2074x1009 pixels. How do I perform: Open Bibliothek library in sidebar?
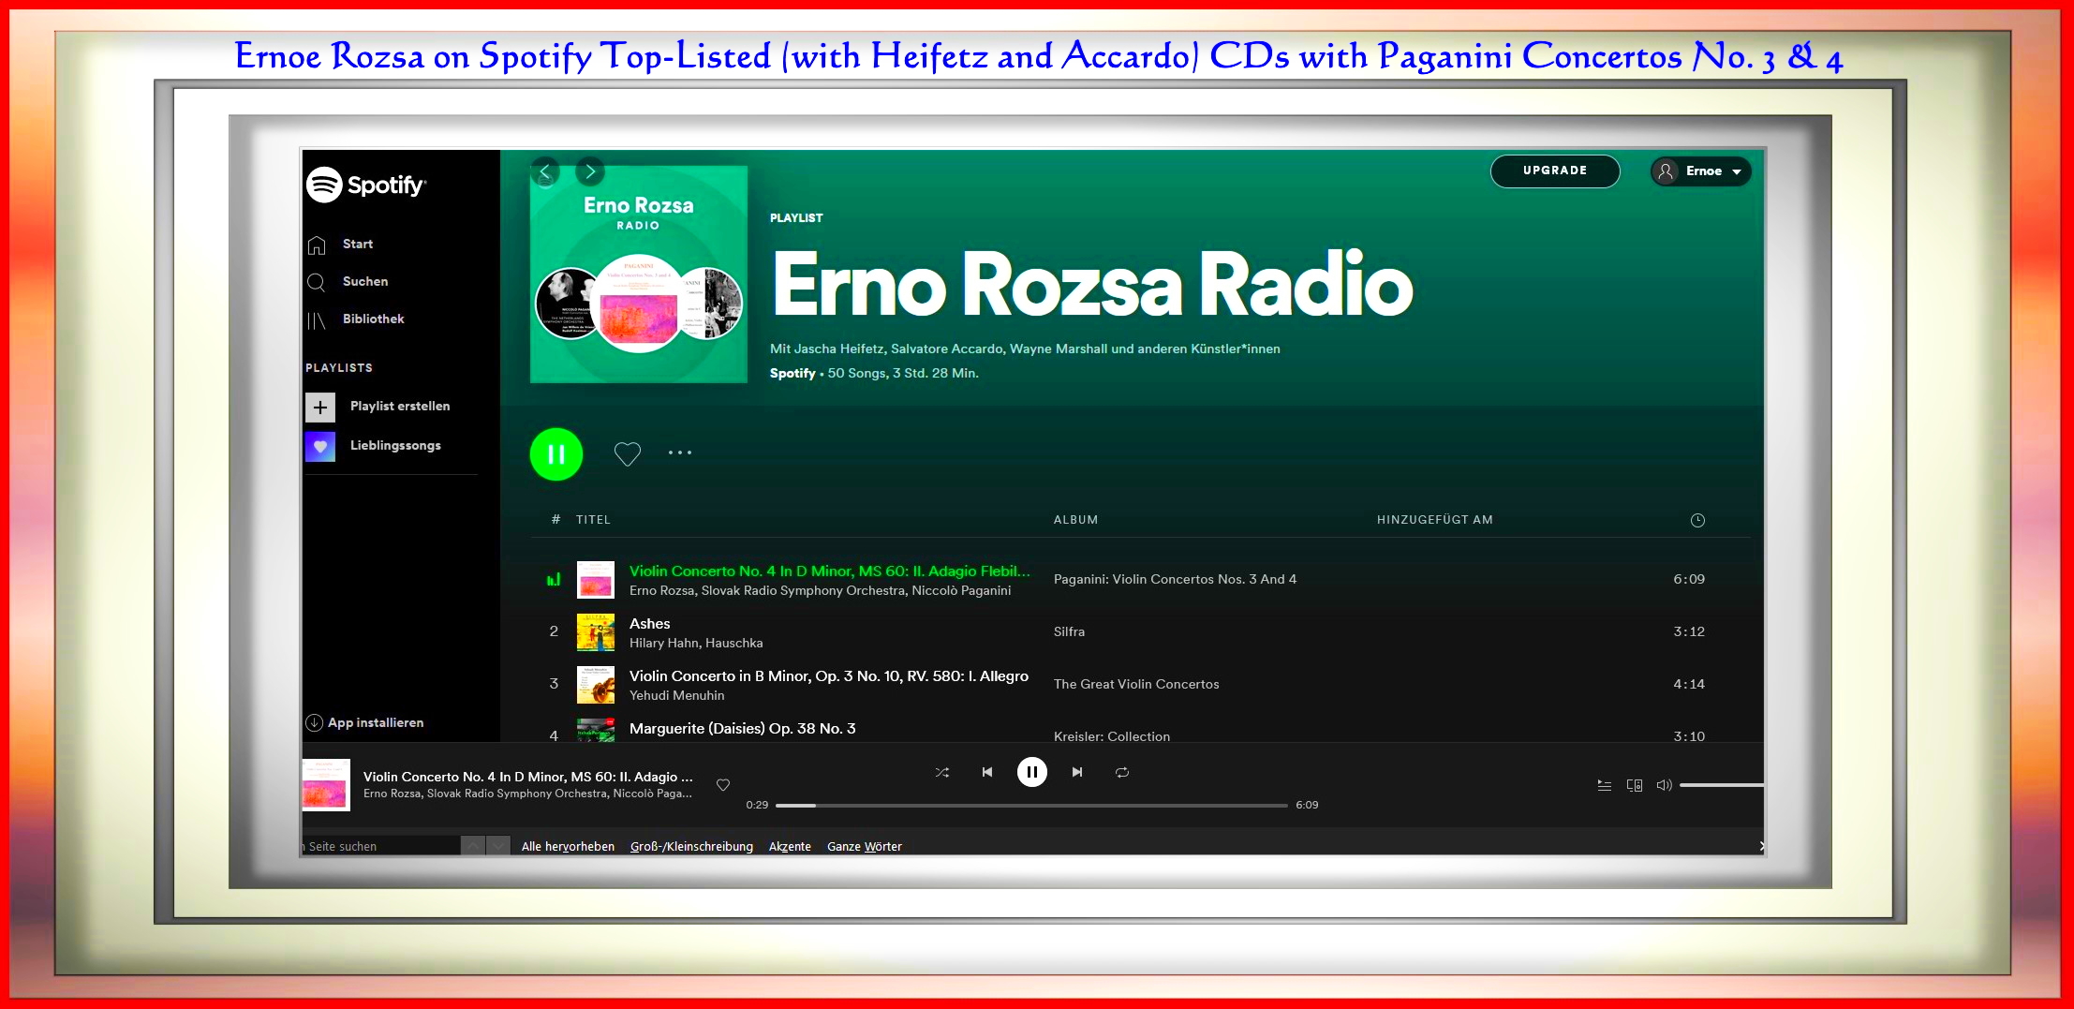tap(355, 319)
